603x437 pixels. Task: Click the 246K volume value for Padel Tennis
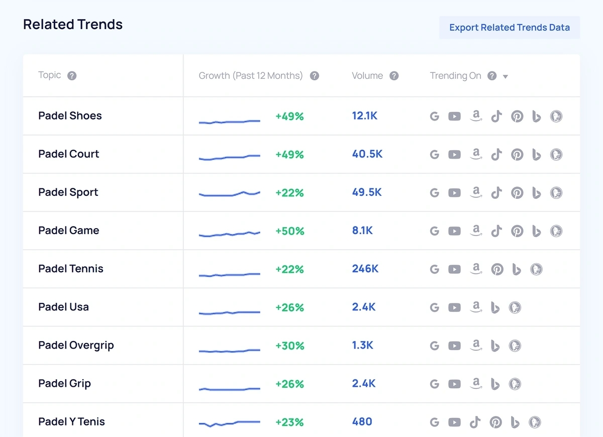365,269
